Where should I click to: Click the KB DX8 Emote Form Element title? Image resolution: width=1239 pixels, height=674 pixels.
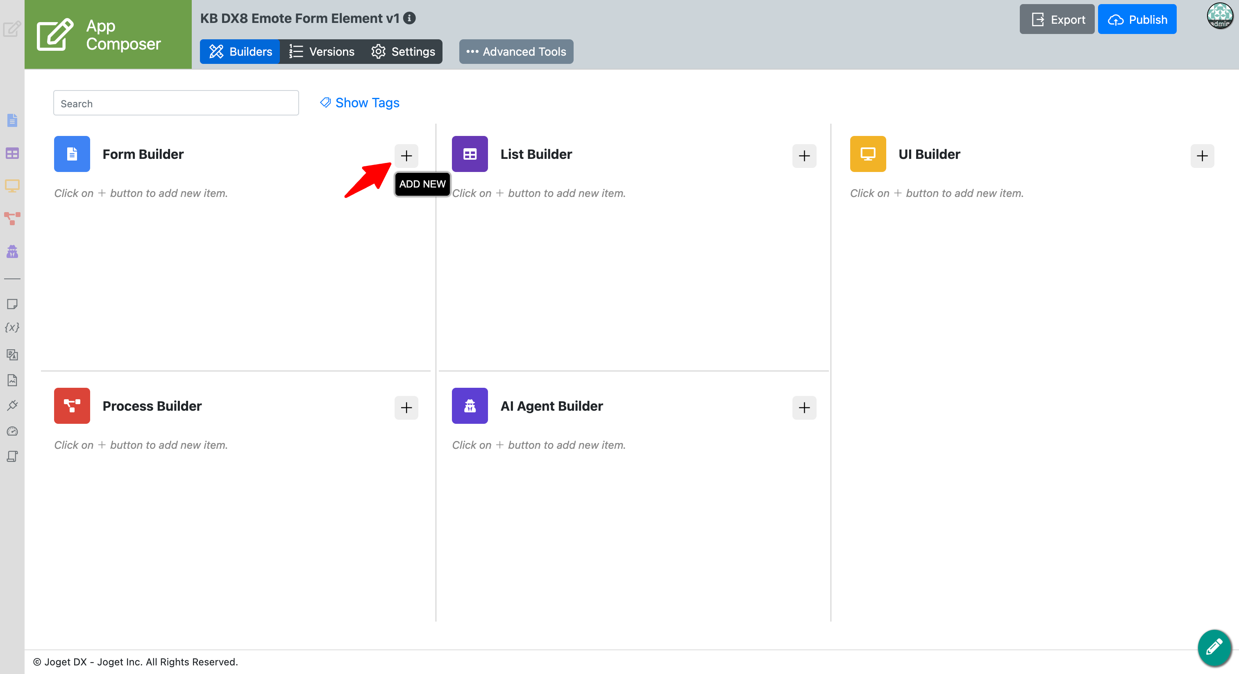coord(300,18)
